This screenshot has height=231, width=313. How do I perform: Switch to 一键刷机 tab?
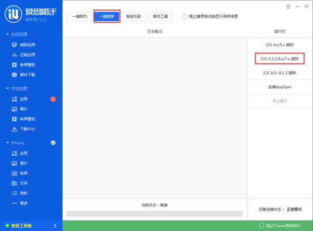click(x=80, y=16)
